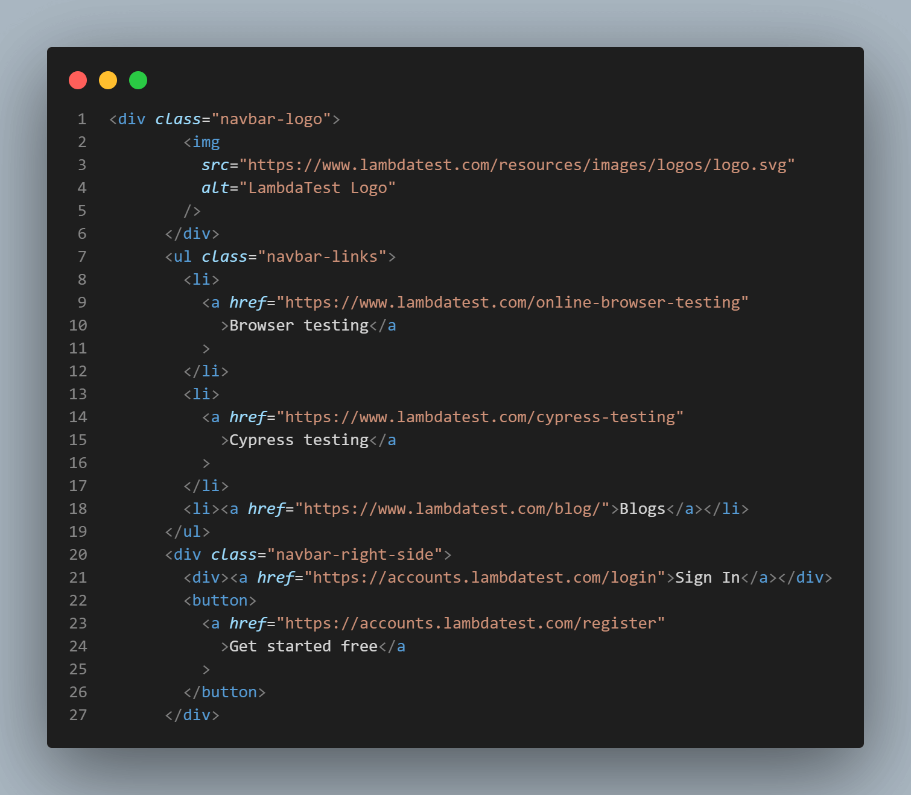
Task: Select the cypress-testing href URL
Action: [x=480, y=417]
